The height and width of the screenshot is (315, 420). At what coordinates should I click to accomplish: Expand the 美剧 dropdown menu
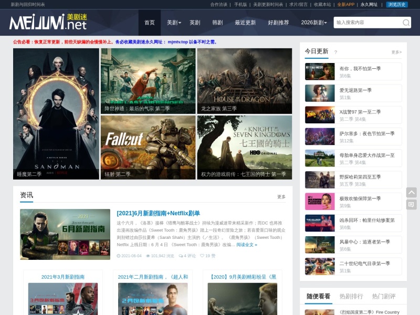click(174, 23)
